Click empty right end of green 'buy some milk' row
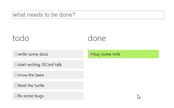 146,54
